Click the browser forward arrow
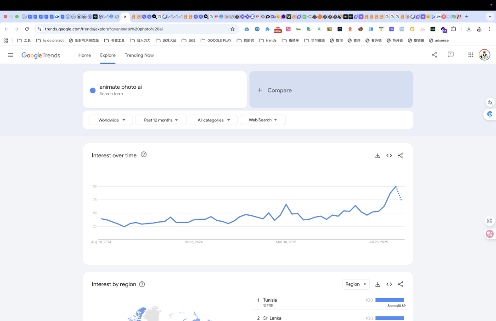This screenshot has width=496, height=321. pyautogui.click(x=17, y=29)
